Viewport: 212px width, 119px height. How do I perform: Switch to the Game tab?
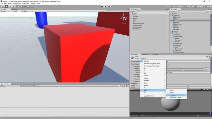(15, 9)
